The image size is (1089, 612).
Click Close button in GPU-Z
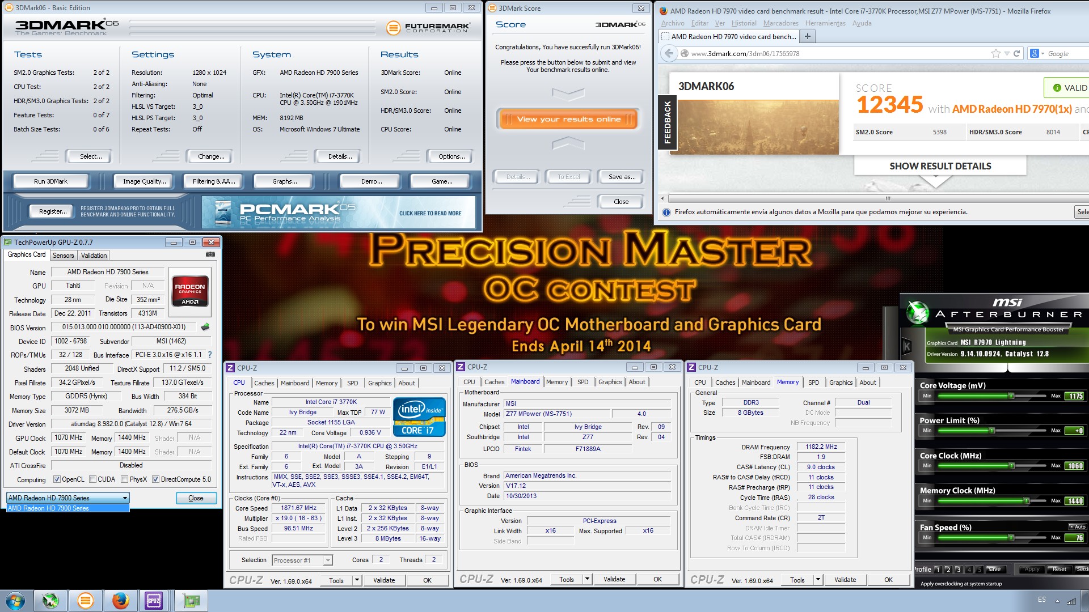[196, 498]
